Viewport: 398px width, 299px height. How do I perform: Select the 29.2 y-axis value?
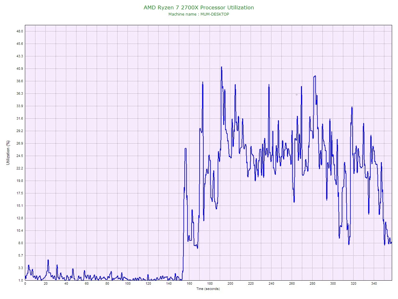(20, 131)
